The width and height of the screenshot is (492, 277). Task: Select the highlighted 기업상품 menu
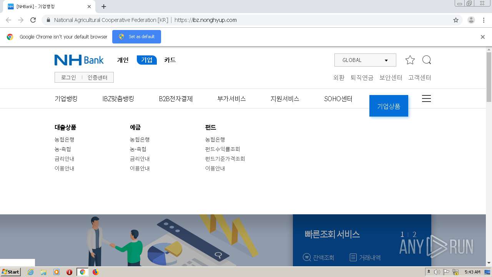pos(389,106)
